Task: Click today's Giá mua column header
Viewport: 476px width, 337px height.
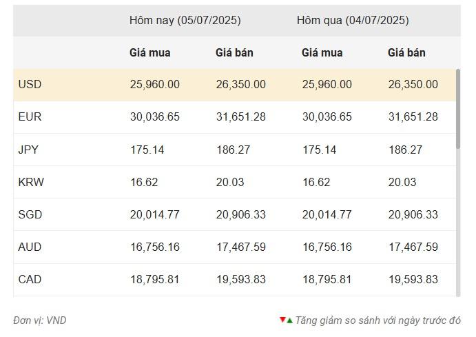Action: 149,53
